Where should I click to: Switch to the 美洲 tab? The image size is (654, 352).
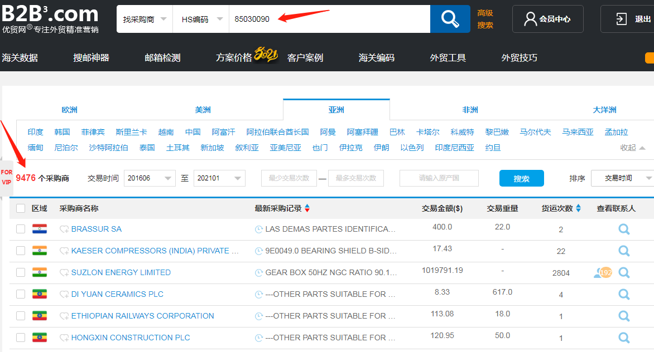(203, 110)
